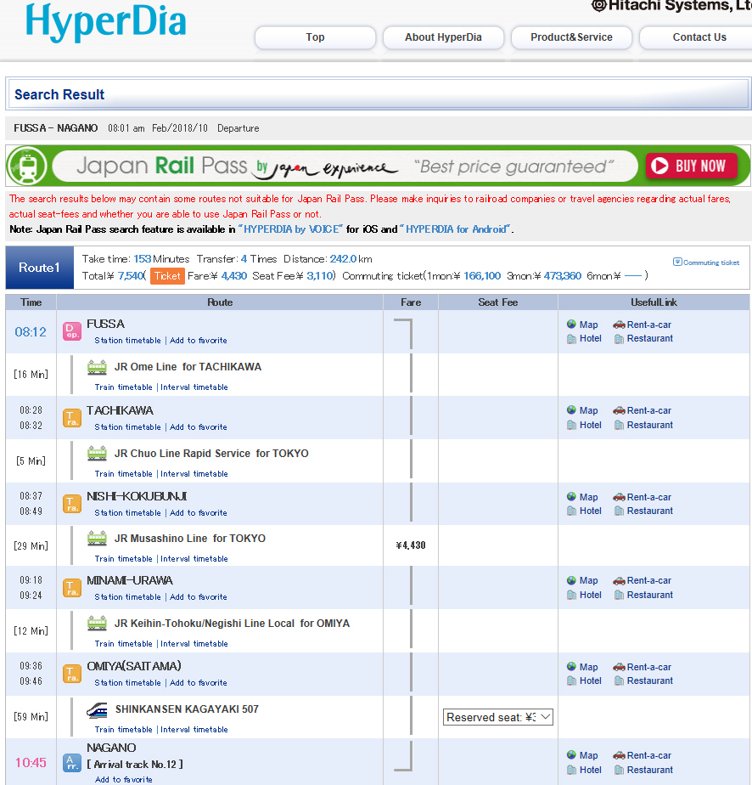Click the JR Ome Line train icon

coord(97,368)
